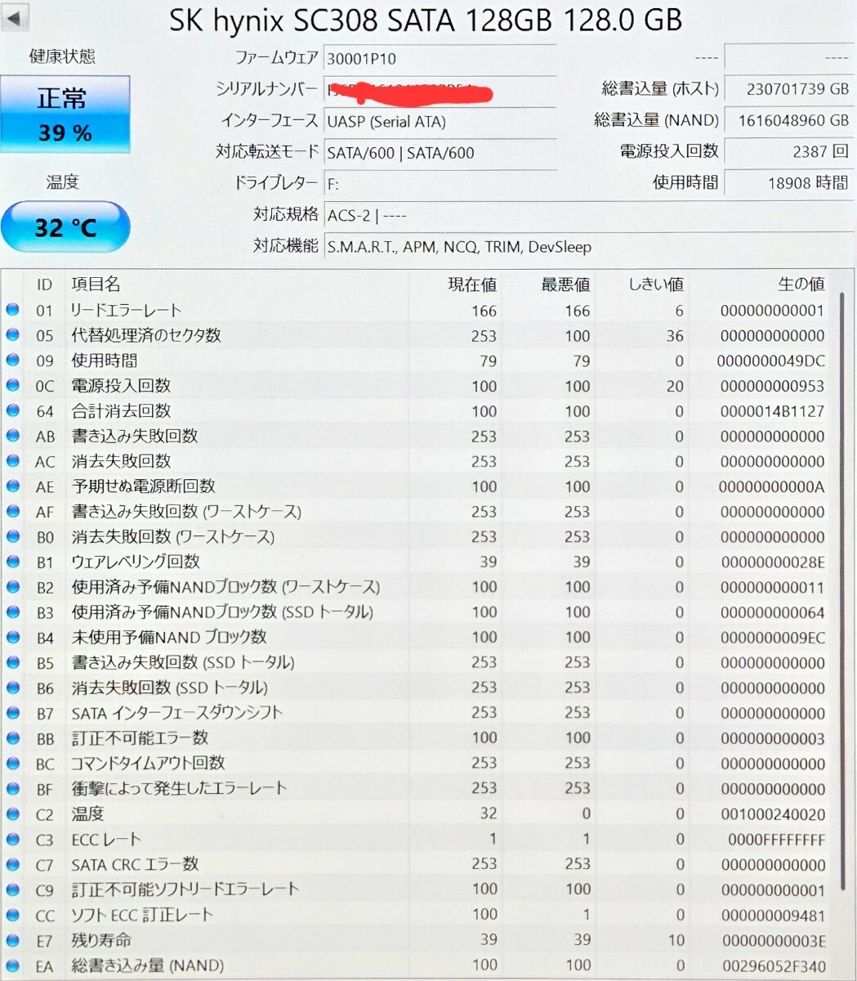Screen dimensions: 857x981
Task: Select supported features S.M.A.R.T., APM, NCQ field
Action: coord(588,246)
